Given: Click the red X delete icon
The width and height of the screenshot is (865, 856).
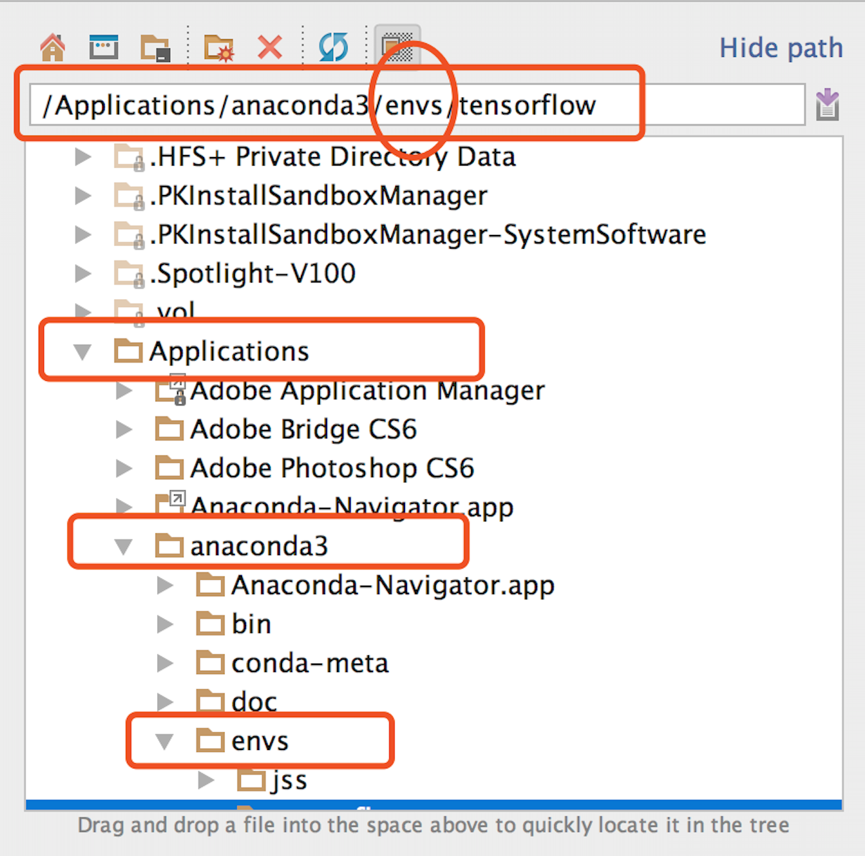Looking at the screenshot, I should tap(269, 46).
